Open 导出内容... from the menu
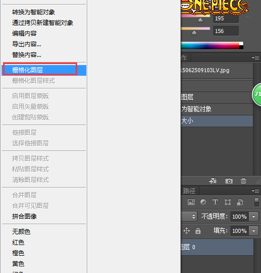 (x=26, y=44)
